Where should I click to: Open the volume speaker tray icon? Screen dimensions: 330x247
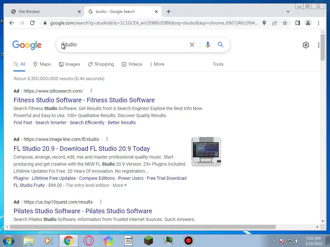pyautogui.click(x=297, y=241)
